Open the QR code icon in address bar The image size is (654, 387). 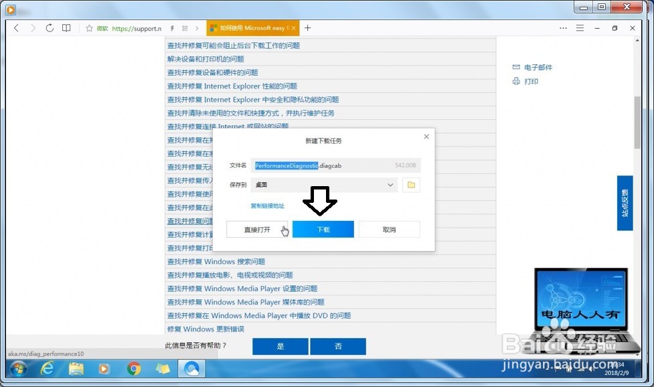click(185, 28)
